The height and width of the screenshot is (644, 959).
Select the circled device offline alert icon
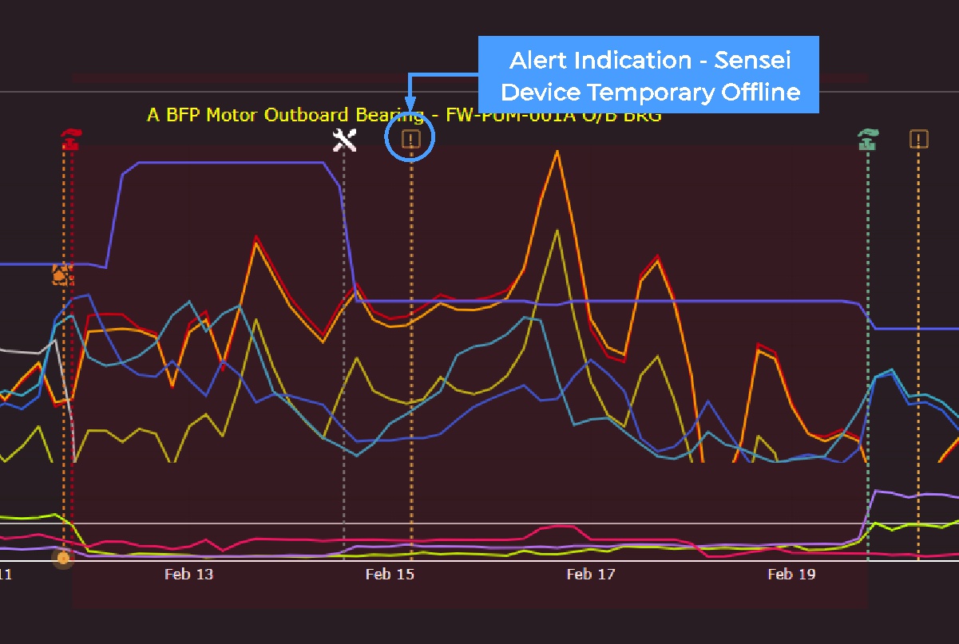410,140
